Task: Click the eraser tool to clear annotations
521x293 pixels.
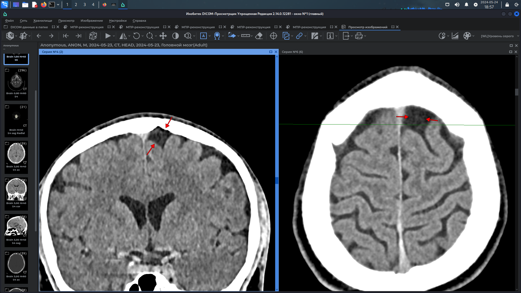Action: tap(259, 36)
